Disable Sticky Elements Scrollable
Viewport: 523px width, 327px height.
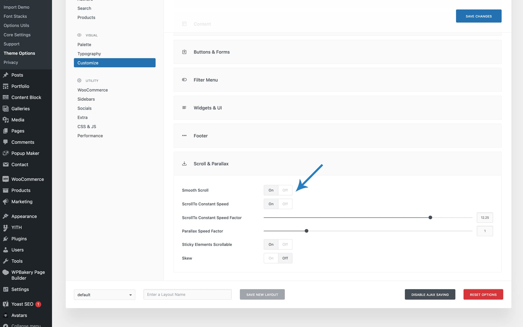285,244
